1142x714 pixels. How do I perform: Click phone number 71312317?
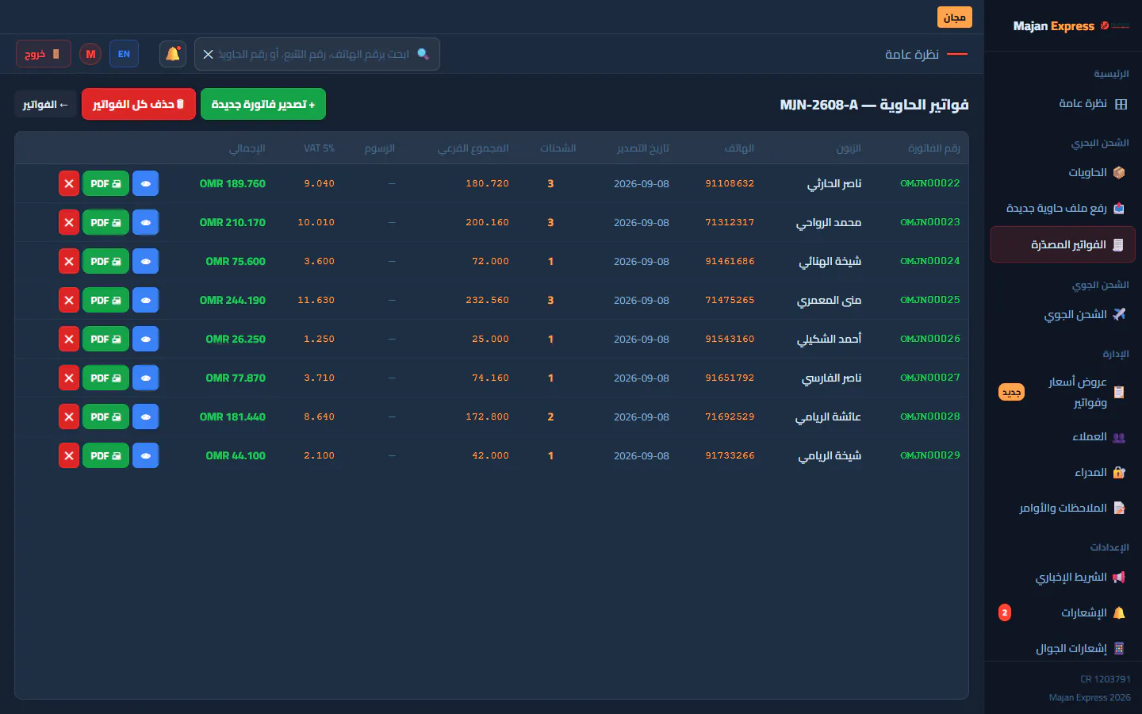coord(730,222)
